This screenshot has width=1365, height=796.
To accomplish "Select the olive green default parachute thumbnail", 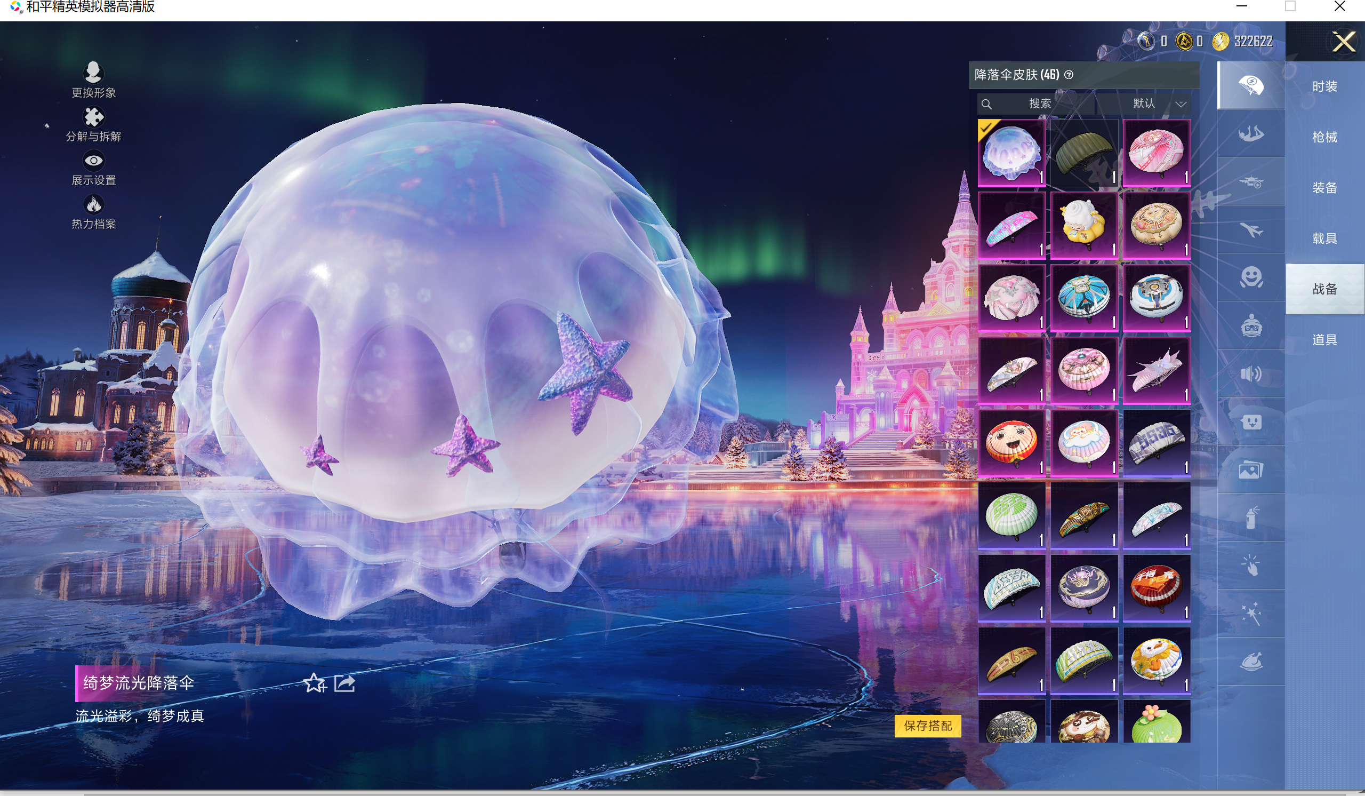I will tap(1083, 153).
